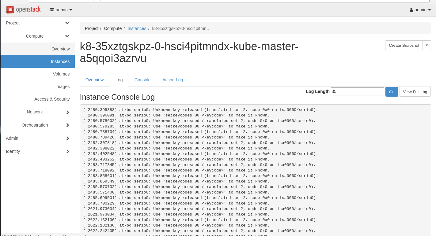Switch to the Console tab
436x236 pixels.
142,80
